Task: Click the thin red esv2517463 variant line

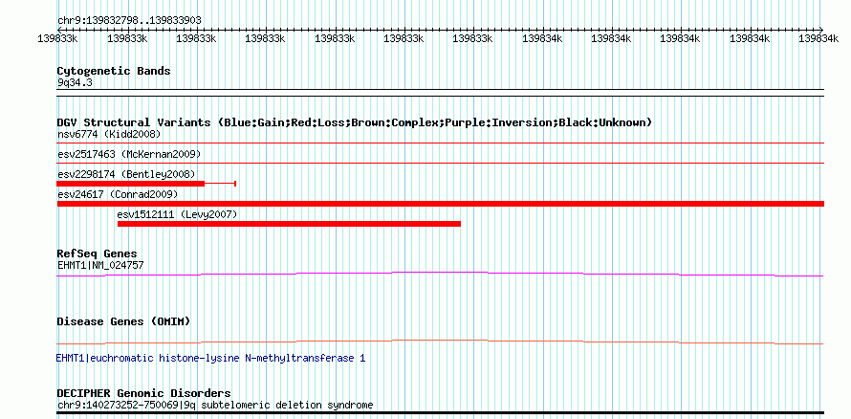Action: coord(441,163)
